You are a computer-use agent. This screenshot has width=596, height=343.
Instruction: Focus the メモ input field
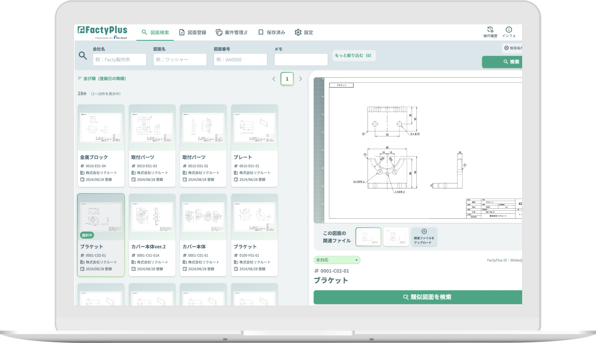click(x=301, y=60)
